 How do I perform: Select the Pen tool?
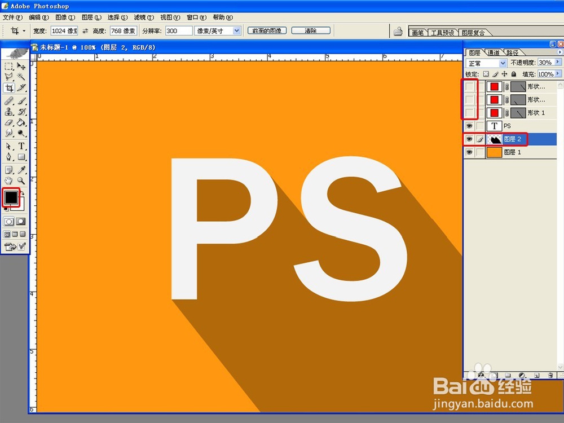click(x=8, y=157)
